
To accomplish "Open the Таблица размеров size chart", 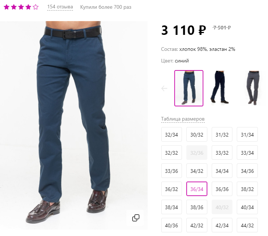I will (183, 119).
